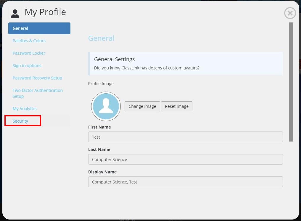Click the profile person icon beside My Profile

coord(15,14)
